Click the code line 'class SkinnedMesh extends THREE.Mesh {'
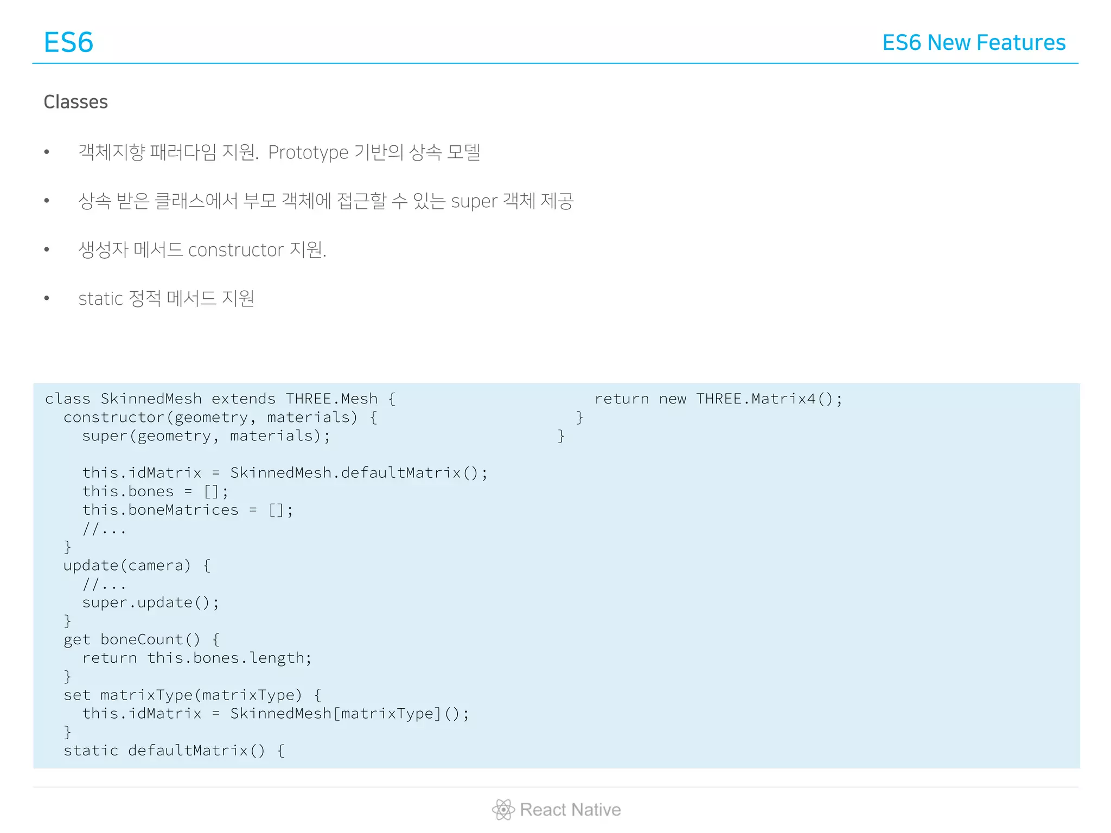Viewport: 1111px width, 833px height. (x=220, y=399)
